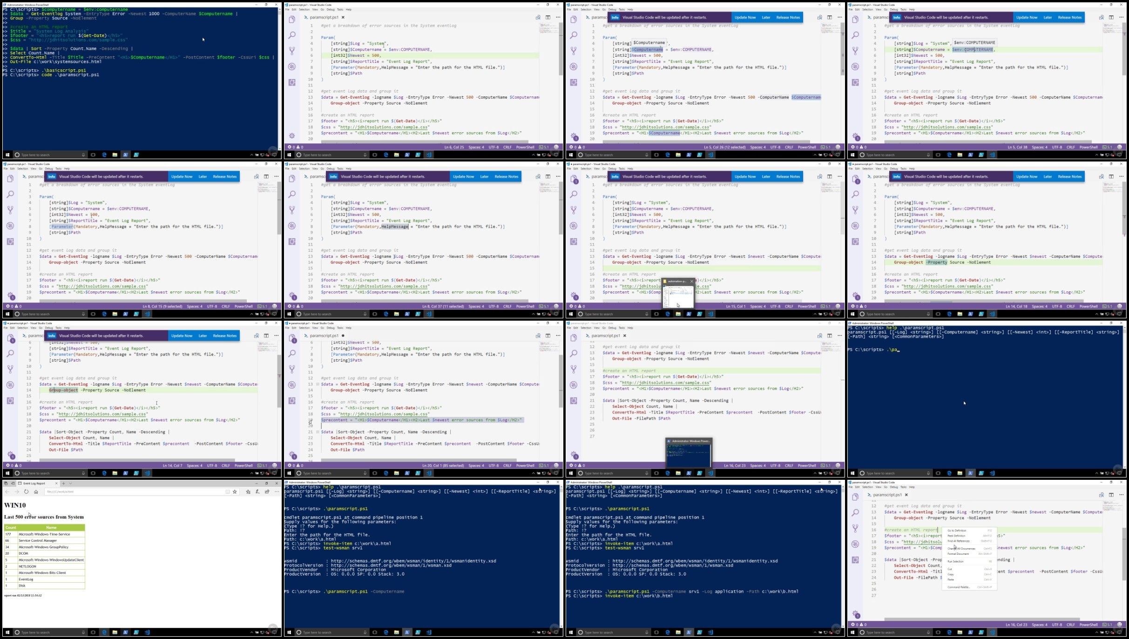Open Start below the 'code .\paramscript.ps1' console
Screen dimensions: 1129x639
coord(7,155)
